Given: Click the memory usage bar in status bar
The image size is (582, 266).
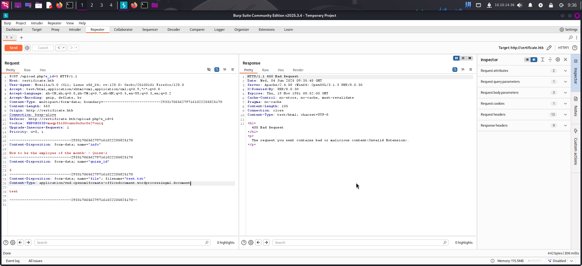Looking at the screenshot, I should [x=535, y=261].
